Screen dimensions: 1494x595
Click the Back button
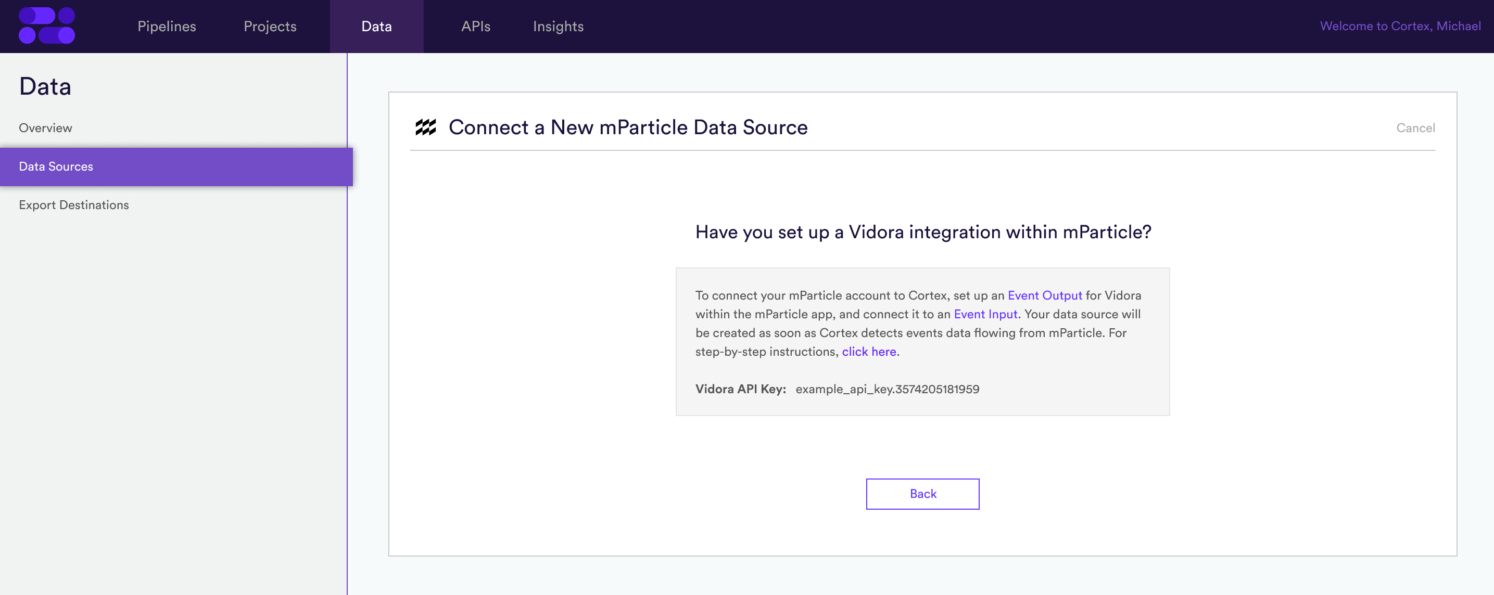(922, 494)
